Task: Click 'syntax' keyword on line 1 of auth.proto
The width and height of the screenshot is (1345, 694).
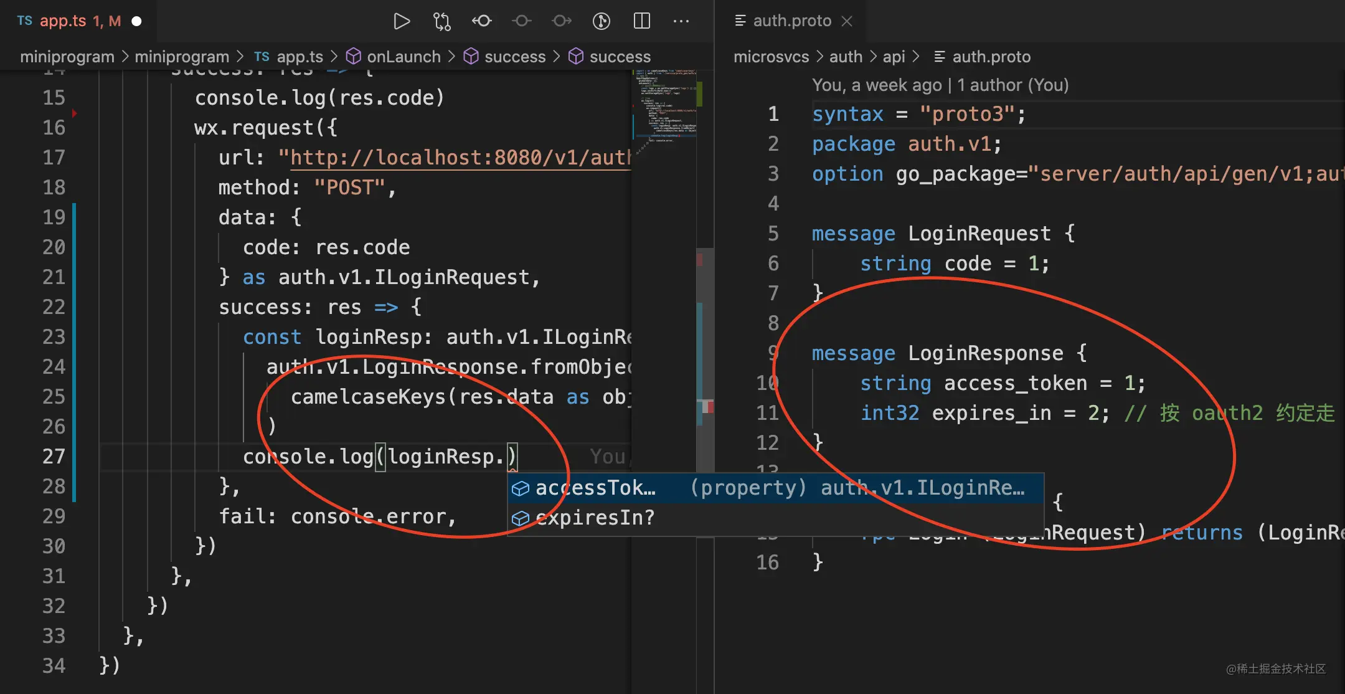Action: click(847, 114)
